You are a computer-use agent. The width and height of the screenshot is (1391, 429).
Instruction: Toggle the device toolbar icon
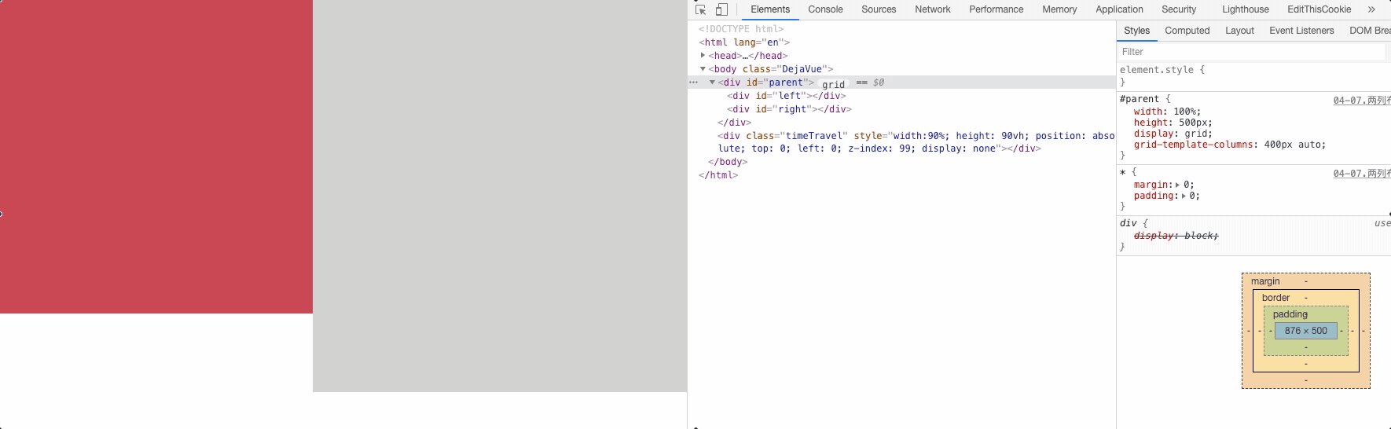pos(721,9)
